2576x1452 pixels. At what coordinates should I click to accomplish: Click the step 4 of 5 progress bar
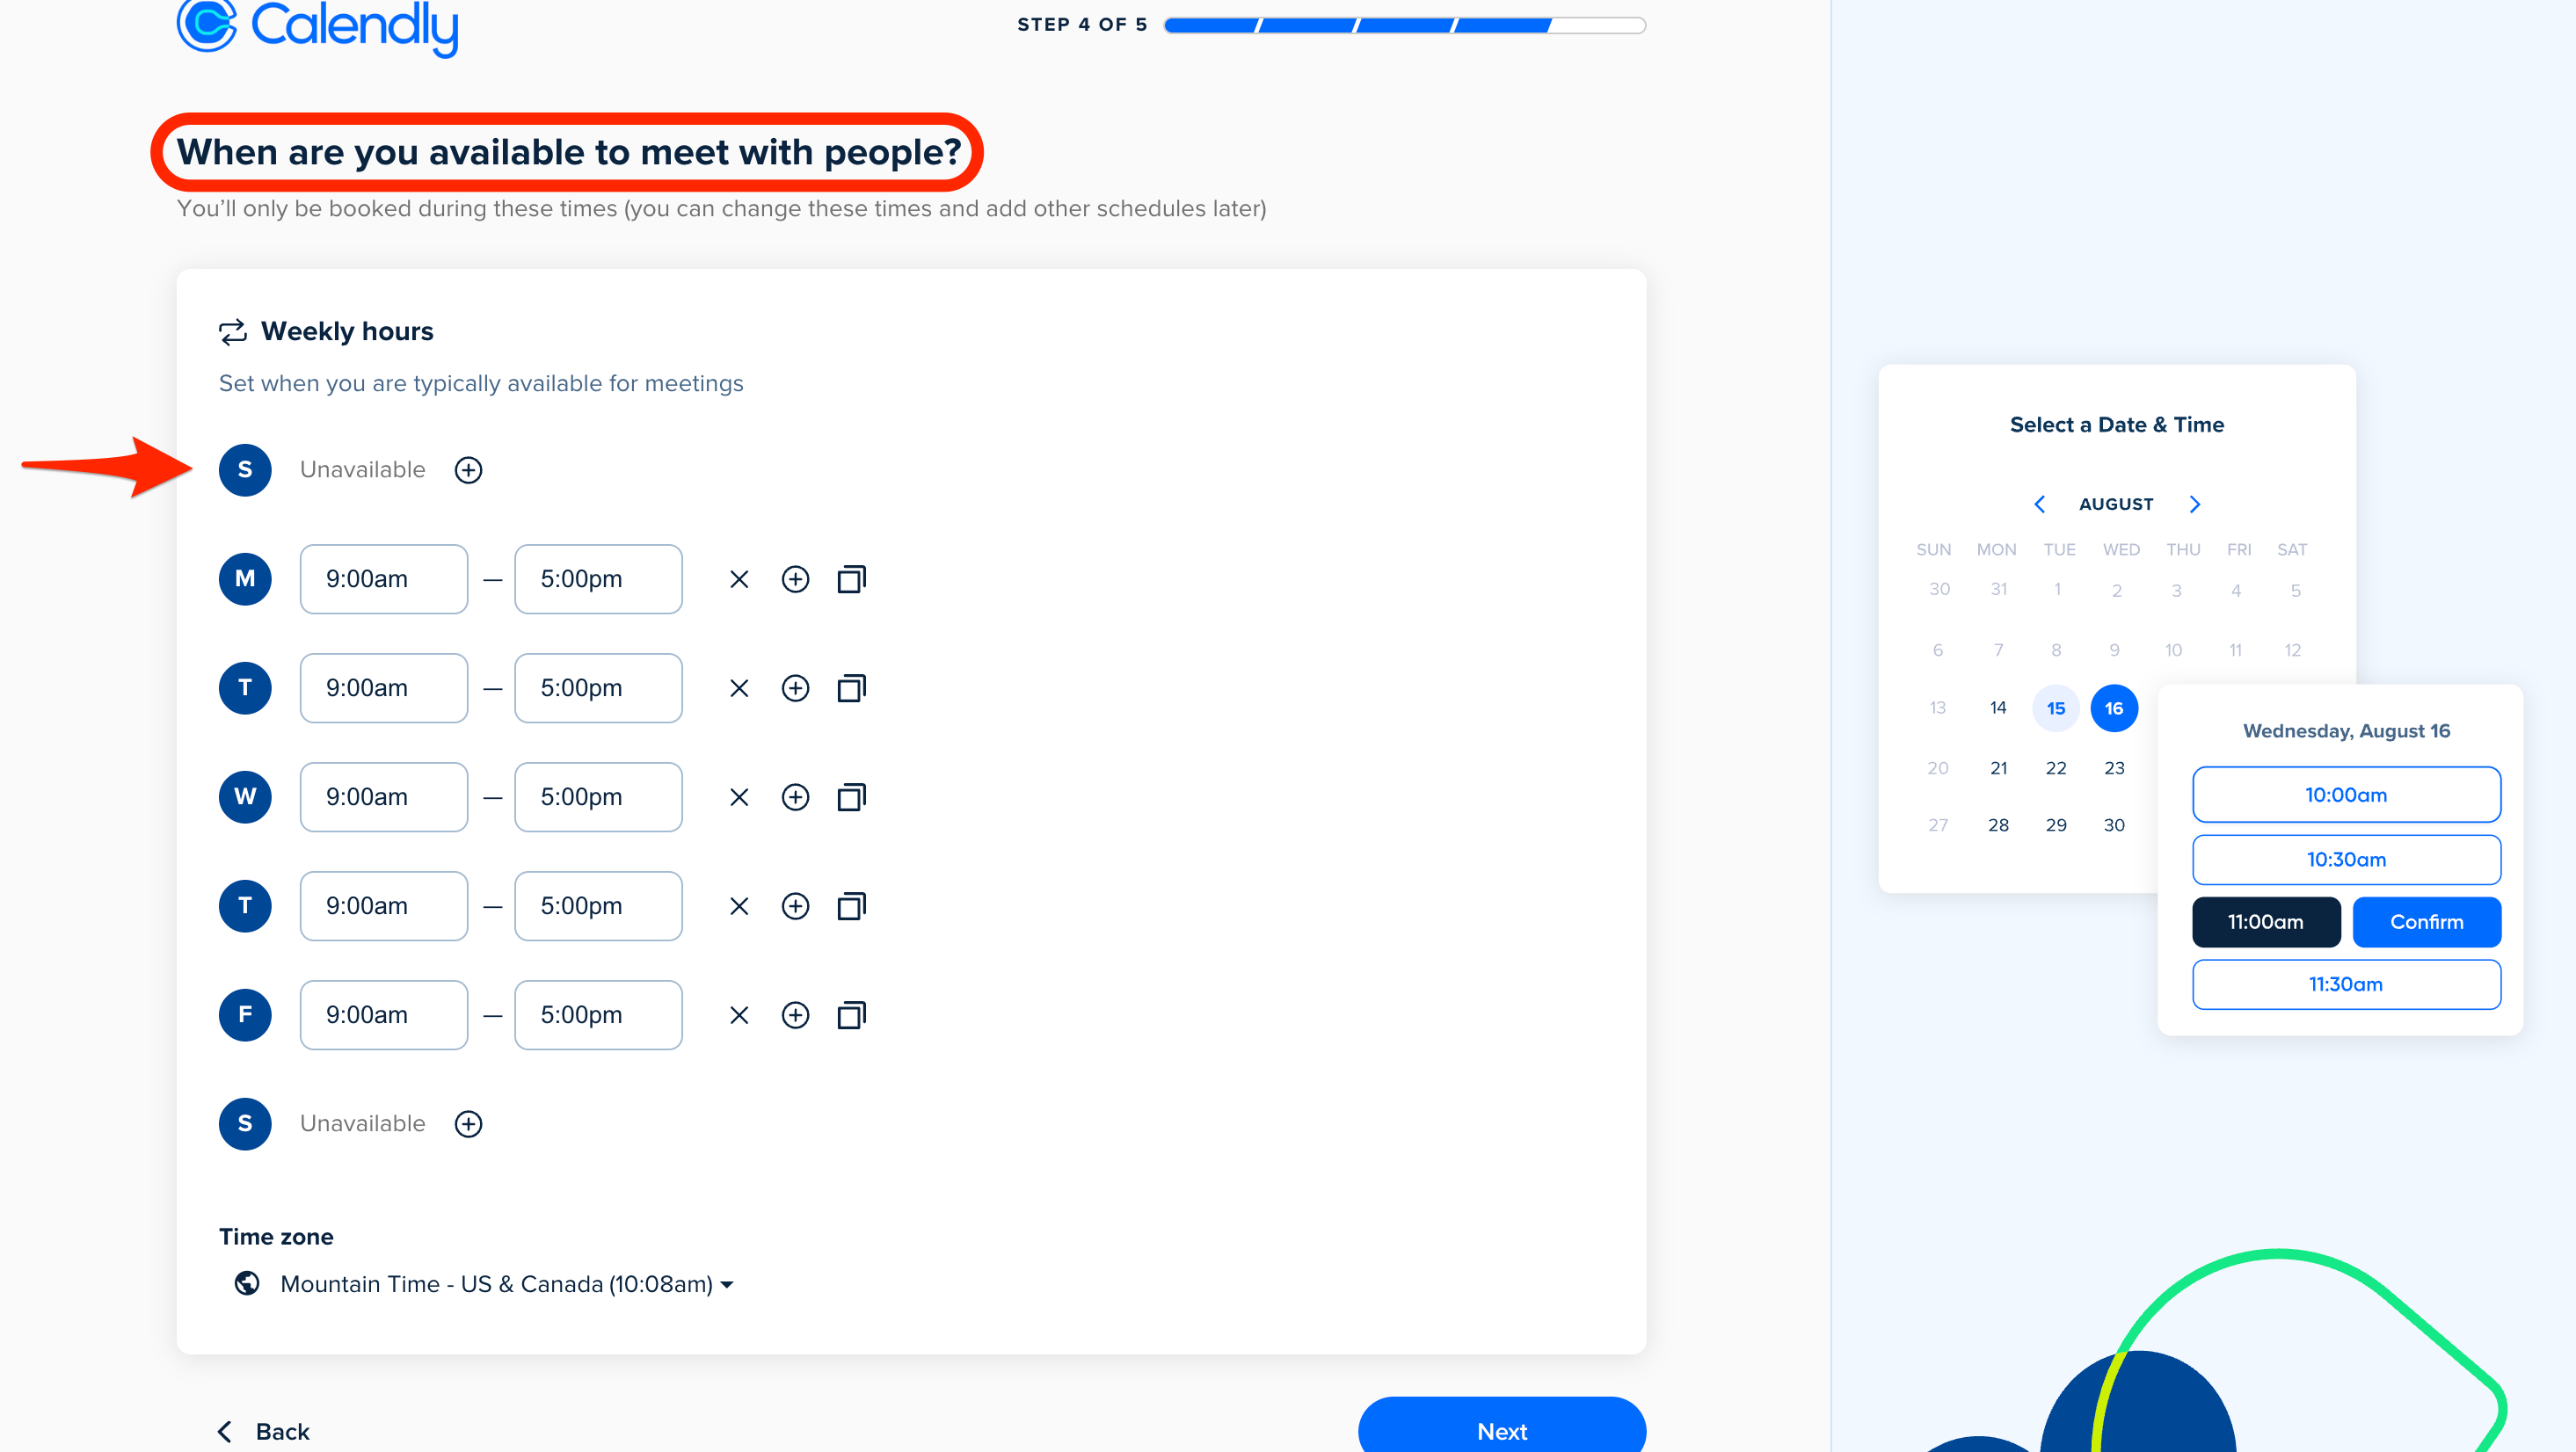1404,25
